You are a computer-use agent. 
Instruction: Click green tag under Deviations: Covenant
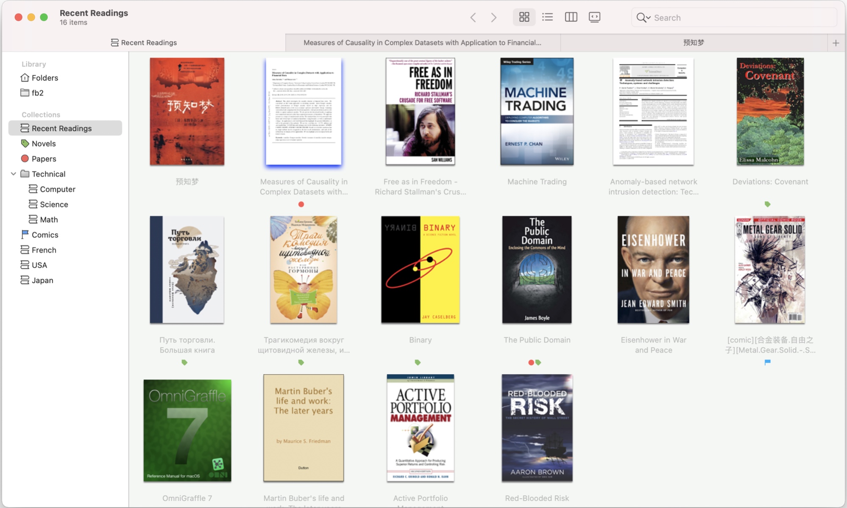tap(767, 204)
